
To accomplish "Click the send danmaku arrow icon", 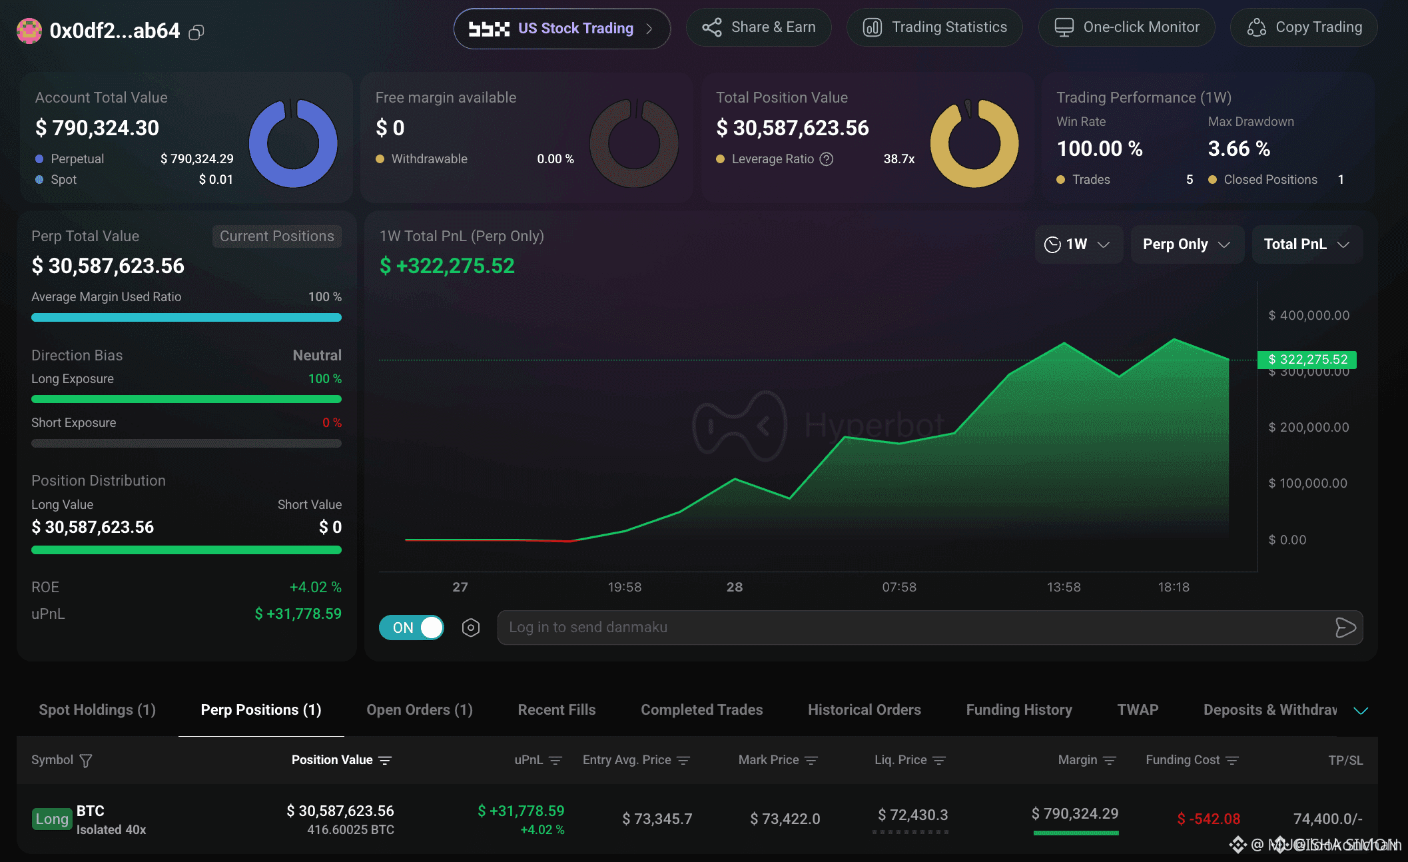I will pyautogui.click(x=1345, y=628).
